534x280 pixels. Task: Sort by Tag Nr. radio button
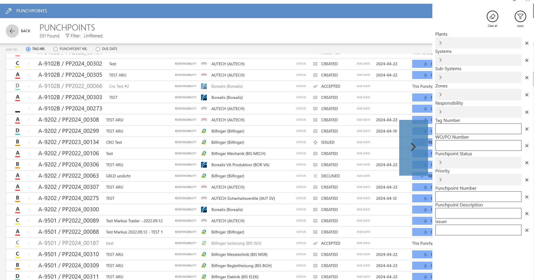pyautogui.click(x=28, y=49)
